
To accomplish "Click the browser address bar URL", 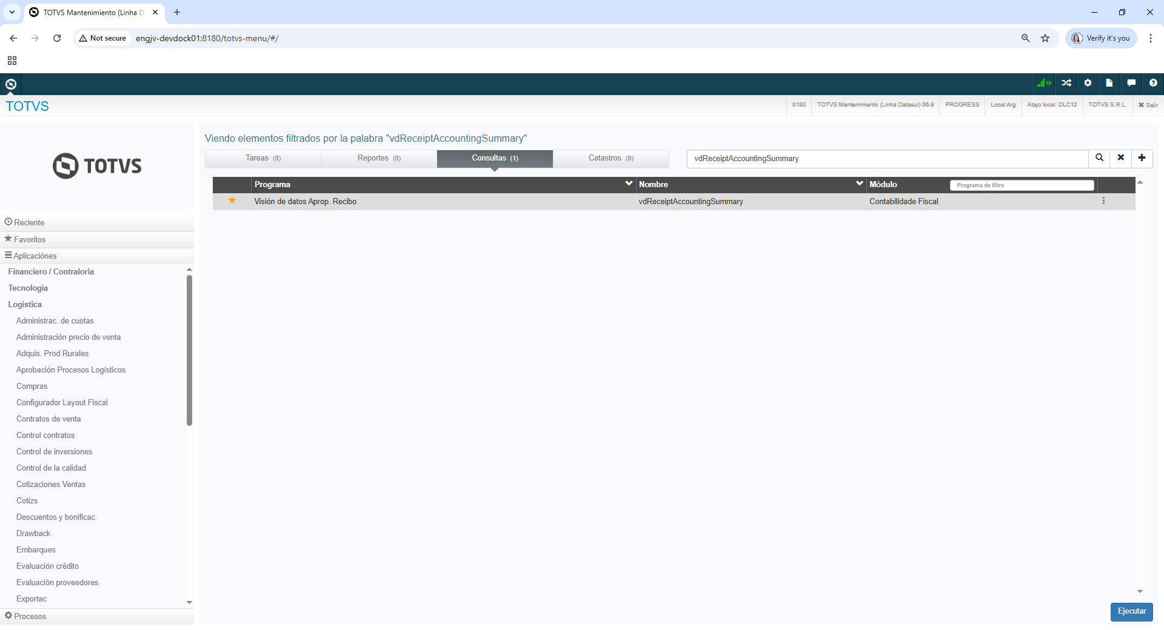I will point(207,38).
